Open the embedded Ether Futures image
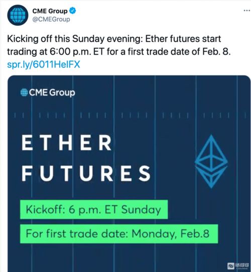Image resolution: width=251 pixels, height=272 pixels. (x=129, y=174)
